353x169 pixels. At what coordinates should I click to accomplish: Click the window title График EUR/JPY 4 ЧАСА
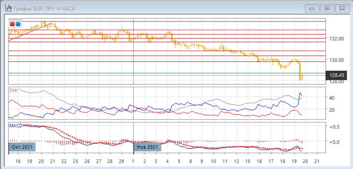coord(44,8)
